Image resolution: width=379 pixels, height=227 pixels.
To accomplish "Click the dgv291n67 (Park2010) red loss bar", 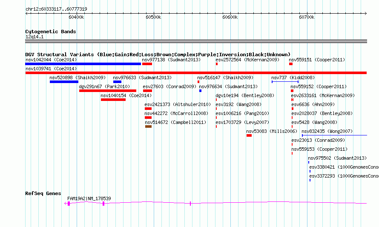I will tap(108, 91).
